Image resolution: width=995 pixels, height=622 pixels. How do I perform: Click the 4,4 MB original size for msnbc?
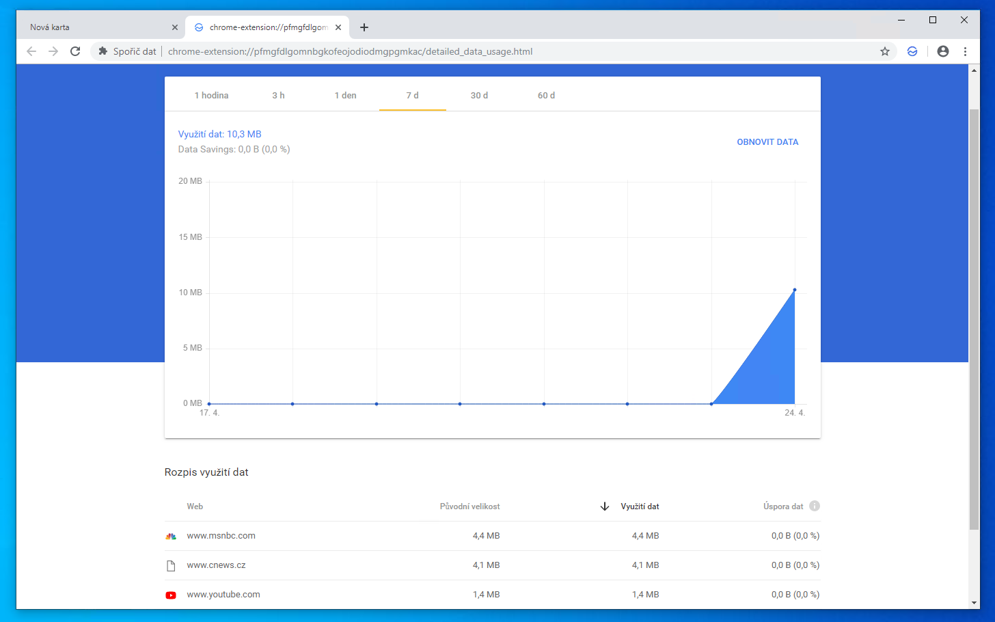click(487, 536)
